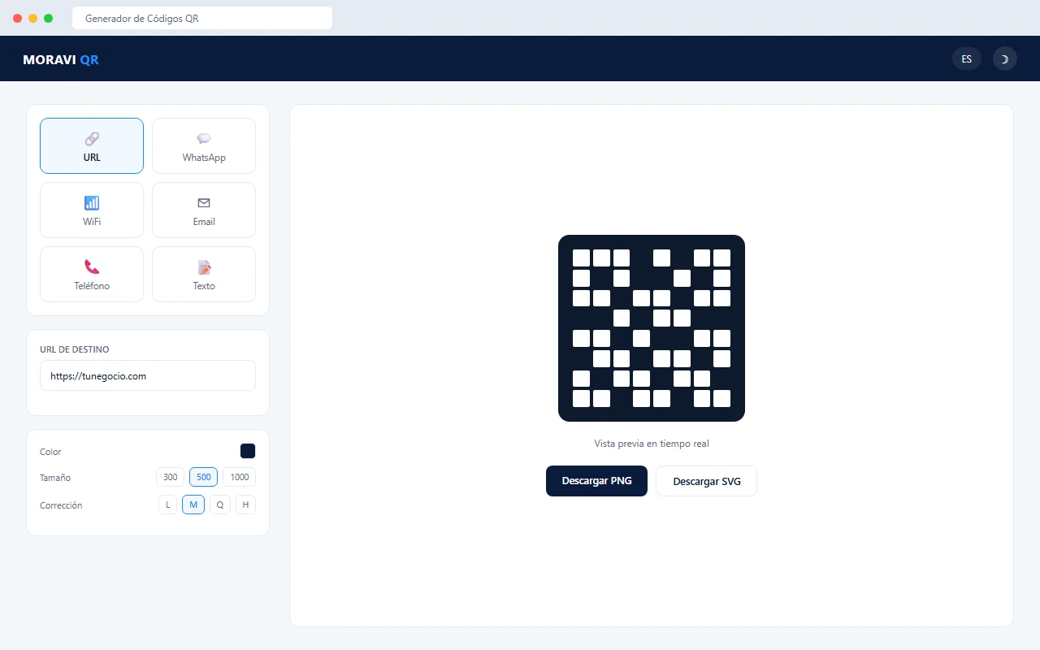
Task: Set size to 300
Action: tap(171, 477)
